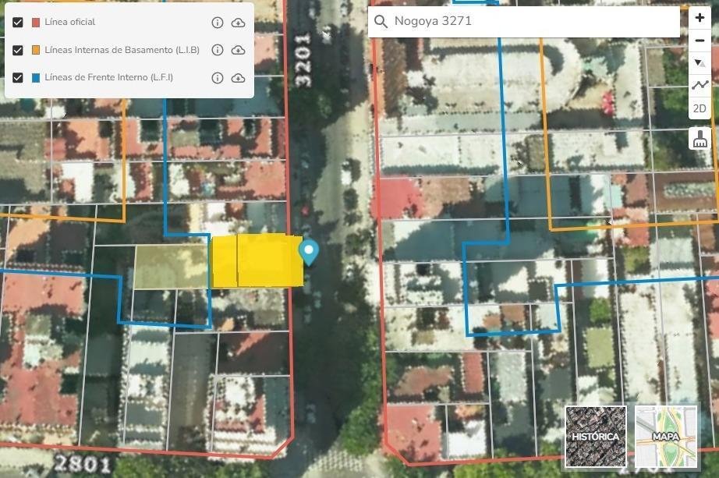Image resolution: width=719 pixels, height=478 pixels.
Task: Select the narrow yellow parcel on the left
Action: coord(225,262)
